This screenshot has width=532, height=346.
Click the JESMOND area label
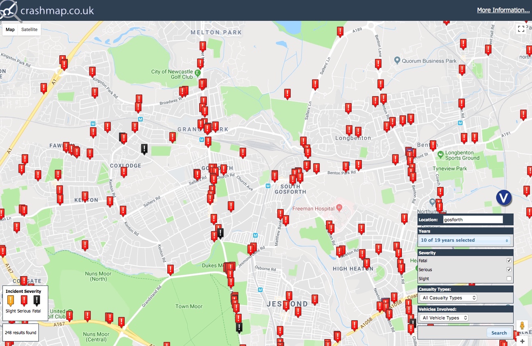point(287,304)
